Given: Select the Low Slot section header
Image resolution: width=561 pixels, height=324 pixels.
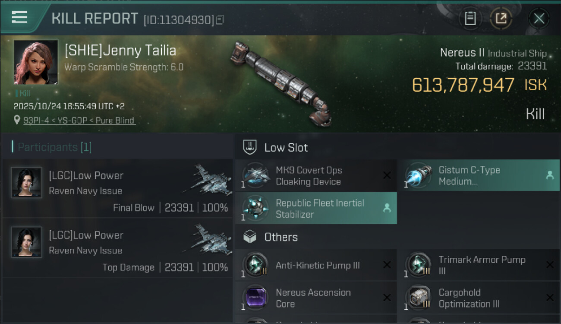Looking at the screenshot, I should (286, 148).
